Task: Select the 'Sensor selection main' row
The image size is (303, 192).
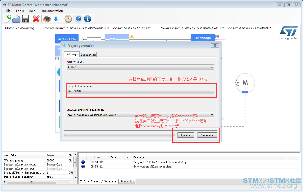Action: pyautogui.click(x=38, y=164)
